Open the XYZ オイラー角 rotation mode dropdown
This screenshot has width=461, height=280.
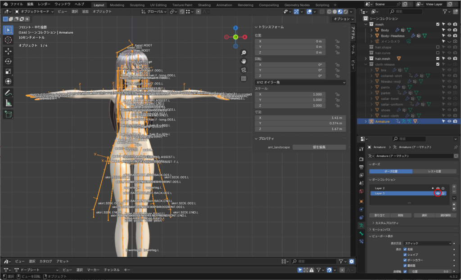tap(300, 83)
